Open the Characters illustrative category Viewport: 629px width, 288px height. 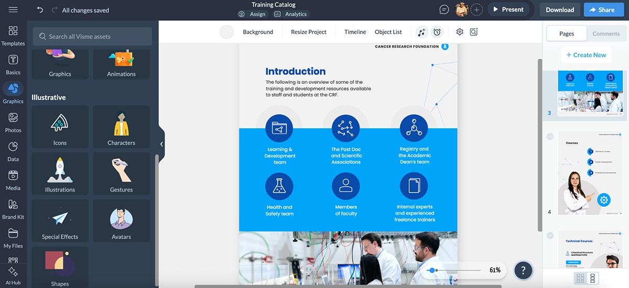[x=121, y=127]
